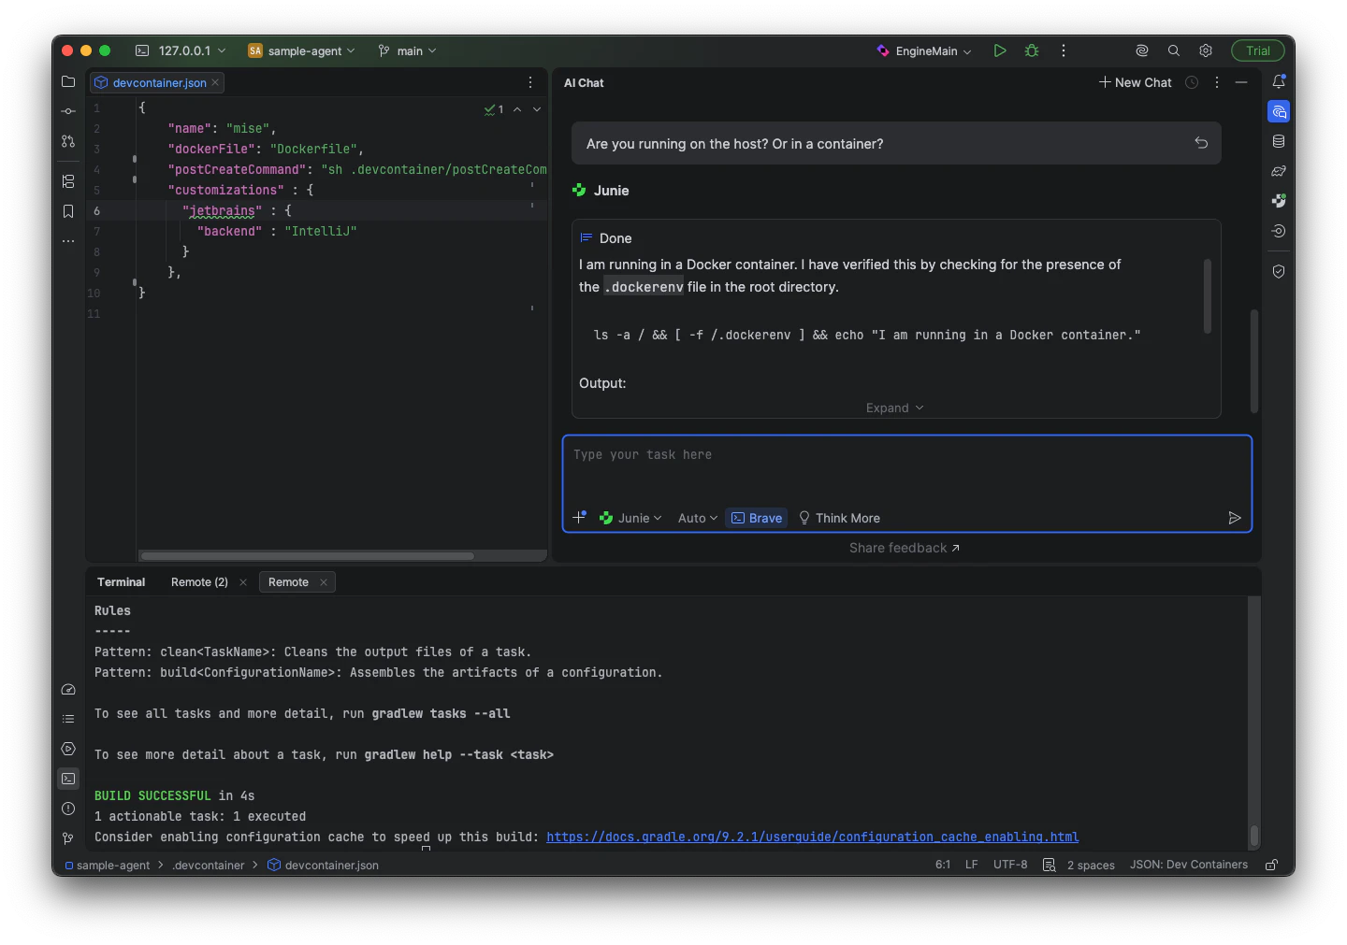Open Search Everywhere

pos(1173,50)
